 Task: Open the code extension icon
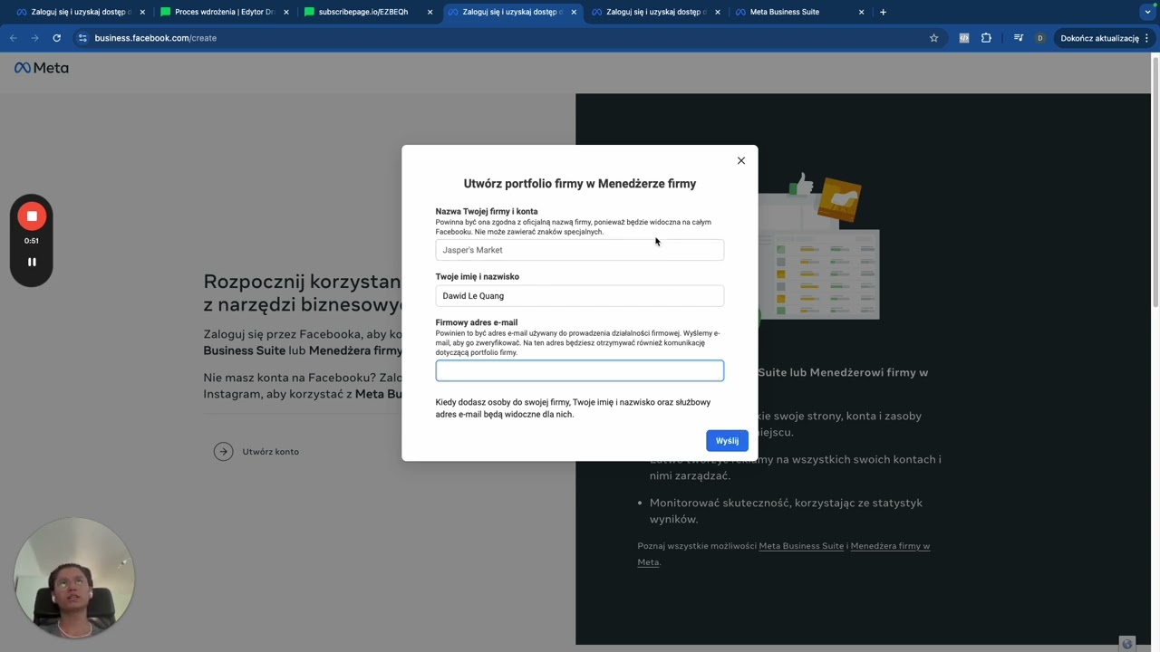(963, 38)
